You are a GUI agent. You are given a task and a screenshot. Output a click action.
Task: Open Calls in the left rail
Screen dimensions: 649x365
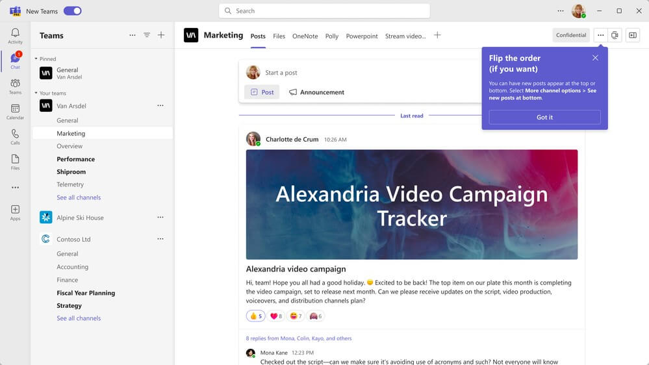[x=15, y=136]
